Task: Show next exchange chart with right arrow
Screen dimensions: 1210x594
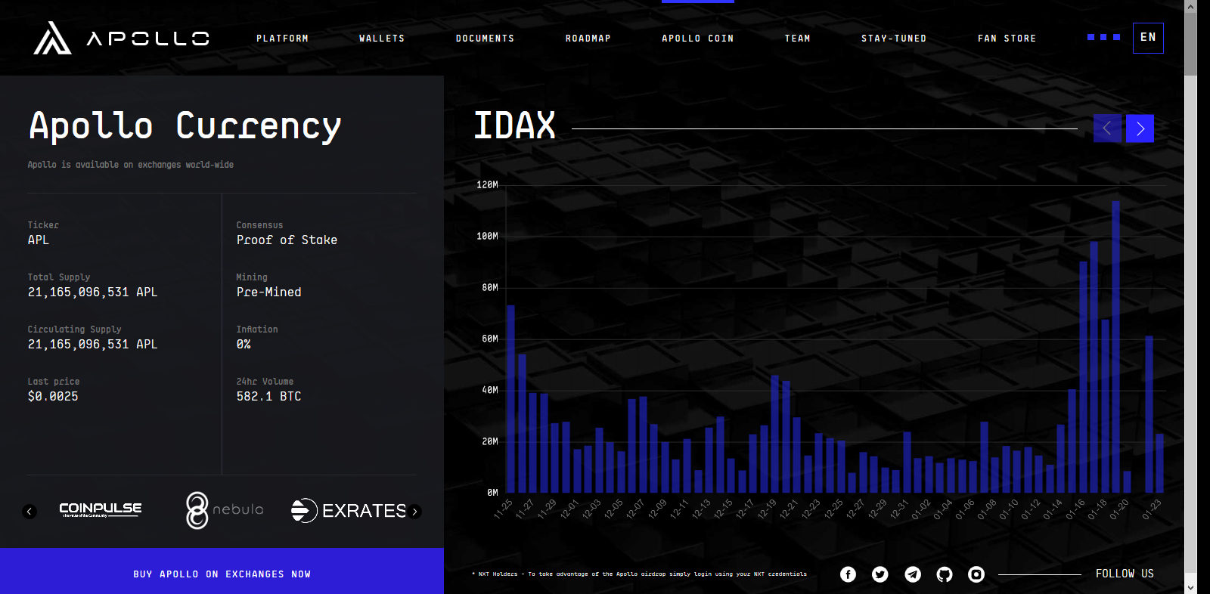Action: pyautogui.click(x=1140, y=128)
